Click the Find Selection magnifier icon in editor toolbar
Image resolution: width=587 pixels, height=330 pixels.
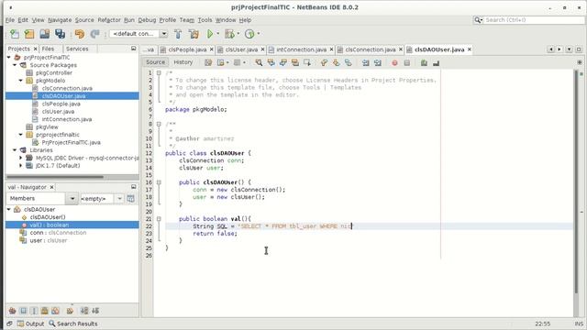[x=259, y=62]
